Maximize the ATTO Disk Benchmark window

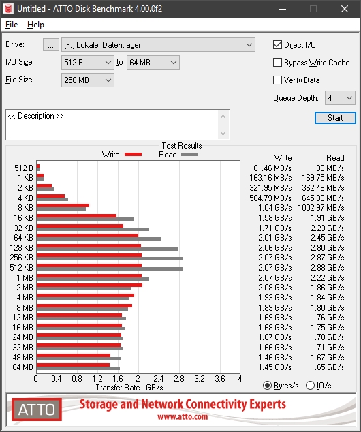click(x=313, y=9)
